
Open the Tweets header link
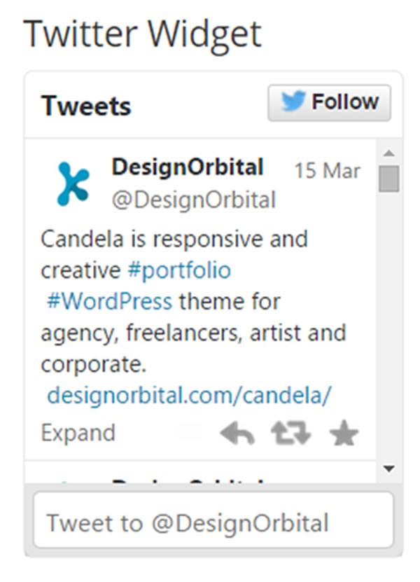[86, 106]
